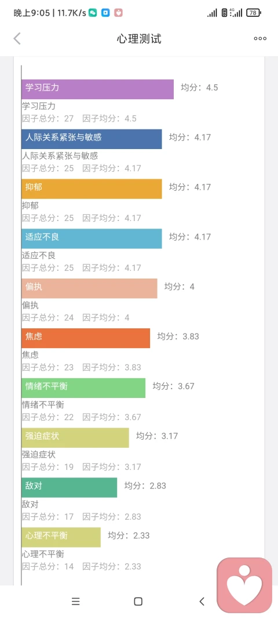Tap the red-orange 焦虑 bar
The image size is (278, 619).
pos(86,338)
